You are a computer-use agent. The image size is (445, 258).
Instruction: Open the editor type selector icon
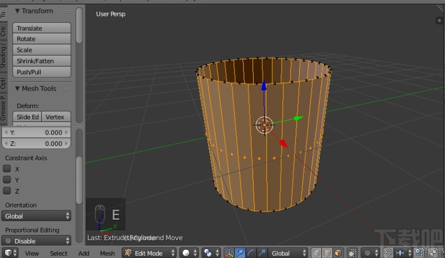click(x=10, y=253)
